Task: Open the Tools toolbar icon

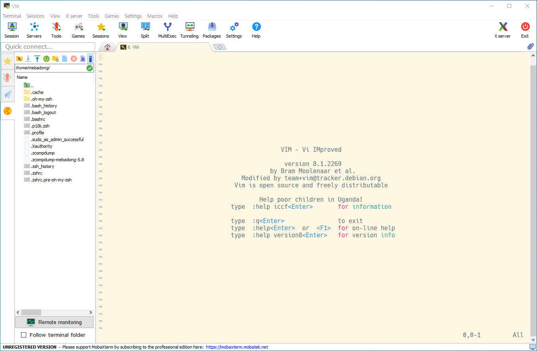Action: tap(56, 30)
